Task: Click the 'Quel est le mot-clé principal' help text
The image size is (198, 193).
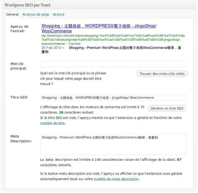Action: (73, 79)
